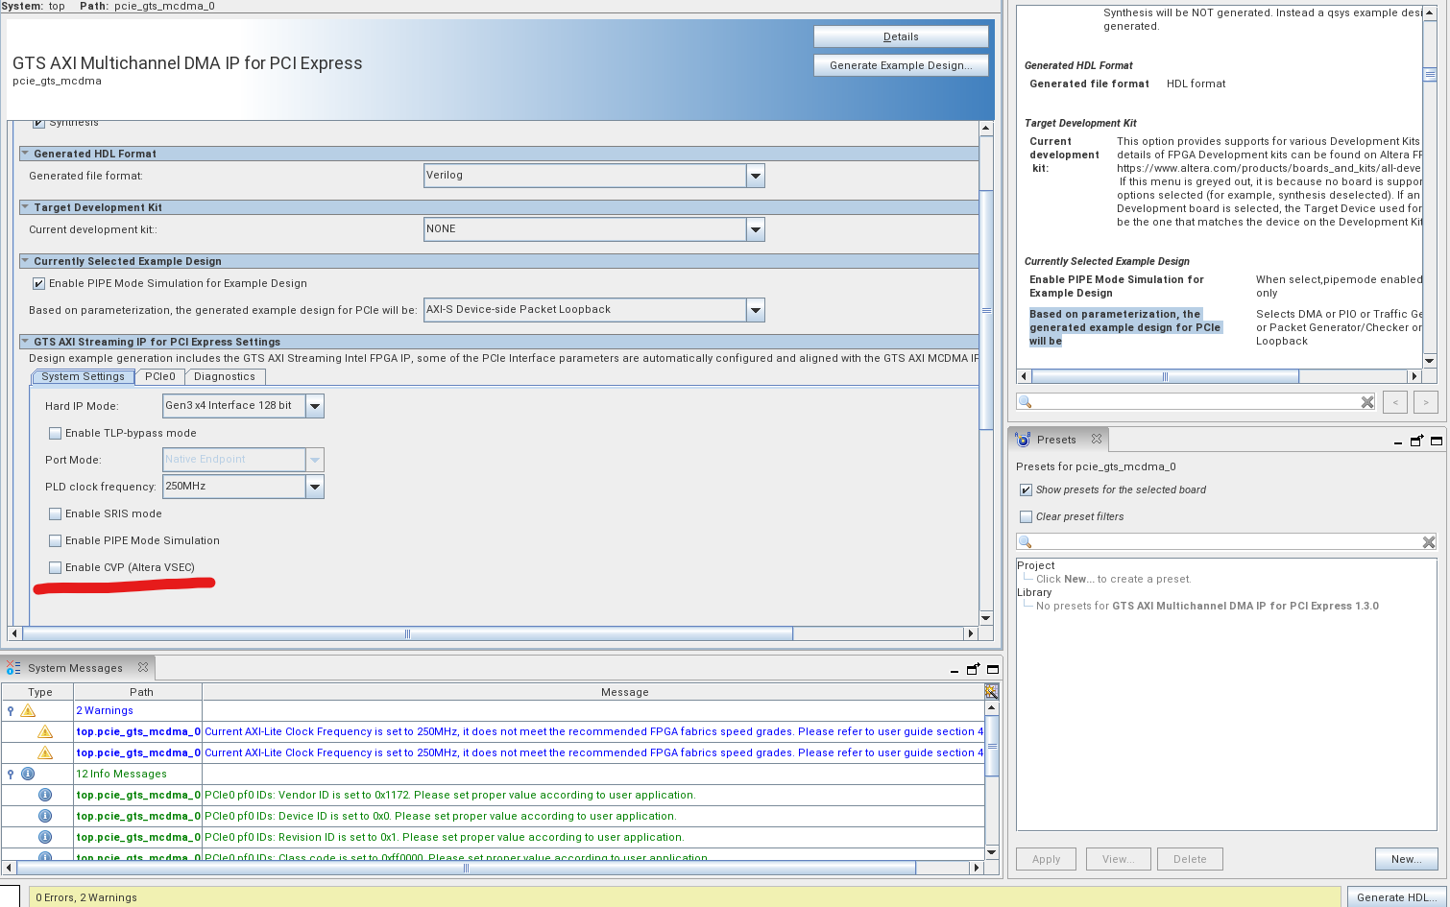Open the Diagnostics tab
The width and height of the screenshot is (1450, 907).
(225, 376)
